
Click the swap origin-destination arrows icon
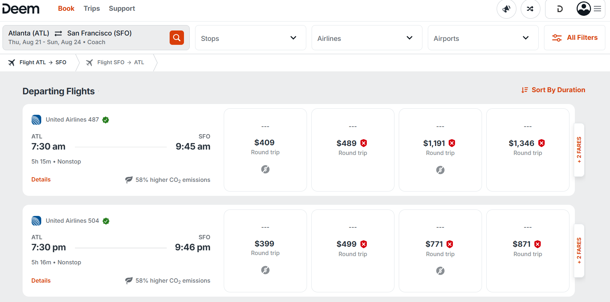coord(58,33)
